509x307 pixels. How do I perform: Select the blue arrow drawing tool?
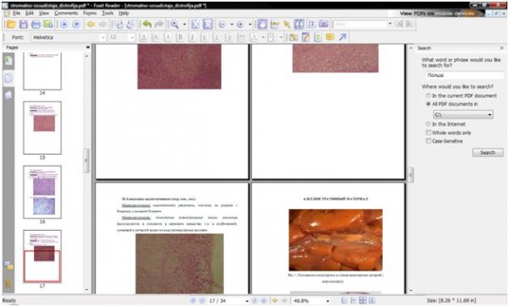pyautogui.click(x=343, y=37)
